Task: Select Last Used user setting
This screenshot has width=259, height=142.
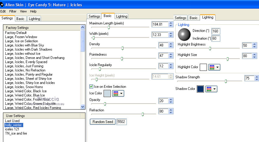Action: point(12,121)
